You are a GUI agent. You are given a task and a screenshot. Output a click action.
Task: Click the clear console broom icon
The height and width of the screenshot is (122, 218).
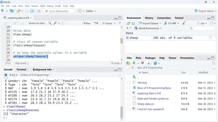tap(120, 75)
